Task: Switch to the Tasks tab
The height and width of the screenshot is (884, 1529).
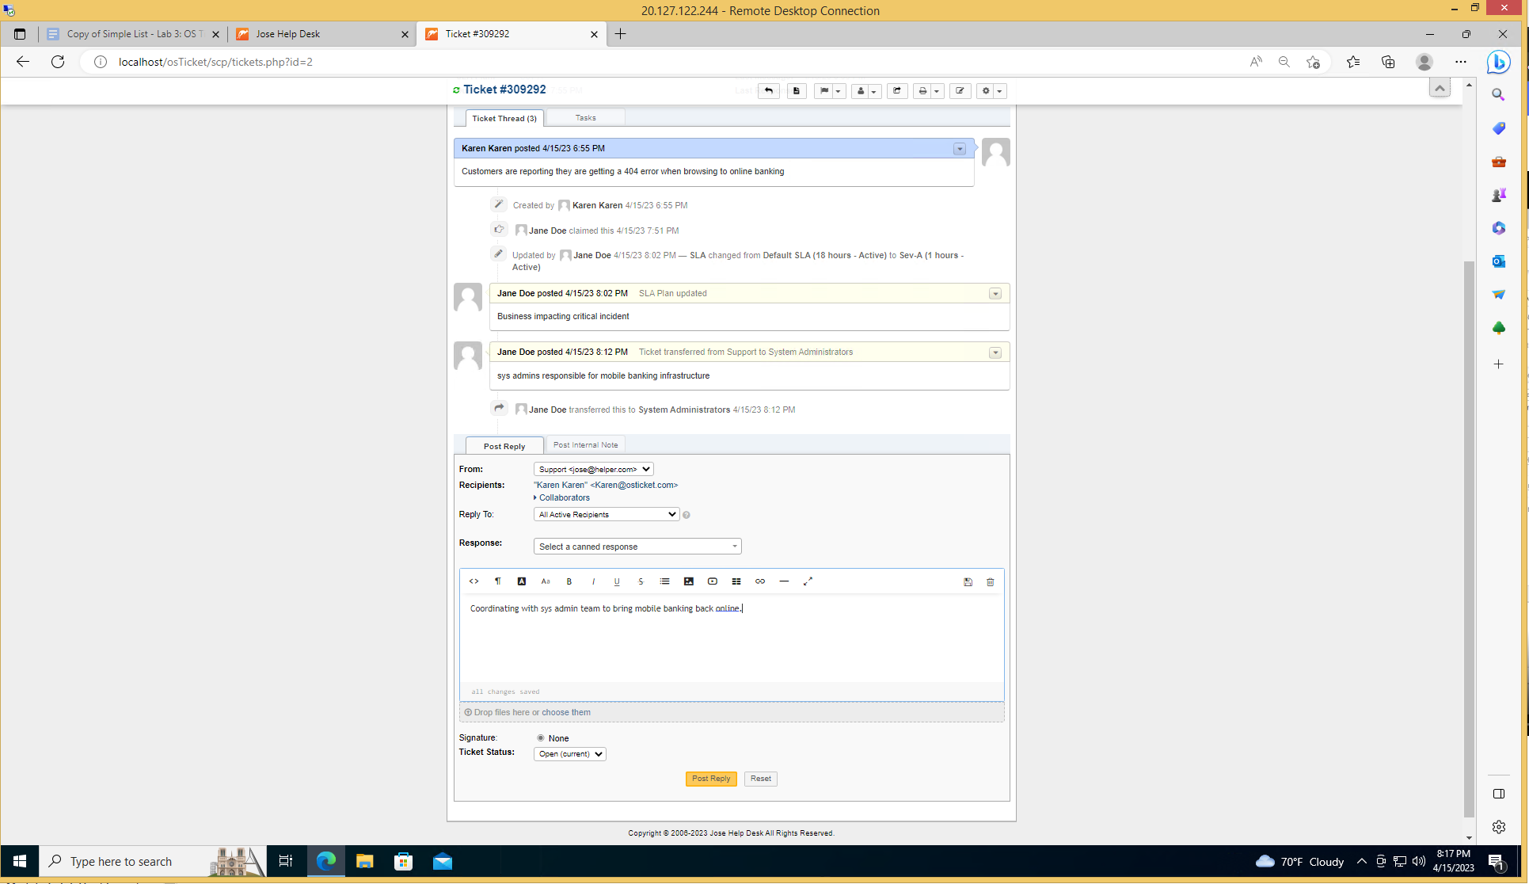Action: pos(585,116)
